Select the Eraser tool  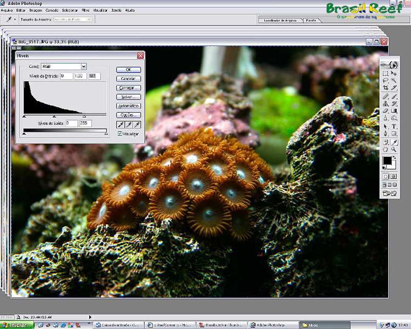[x=385, y=111]
